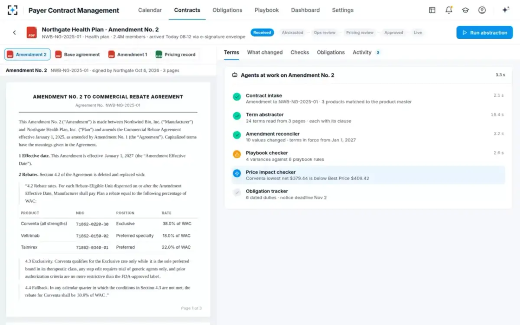Click the Pricing review status step
The image size is (520, 325).
[x=360, y=32]
